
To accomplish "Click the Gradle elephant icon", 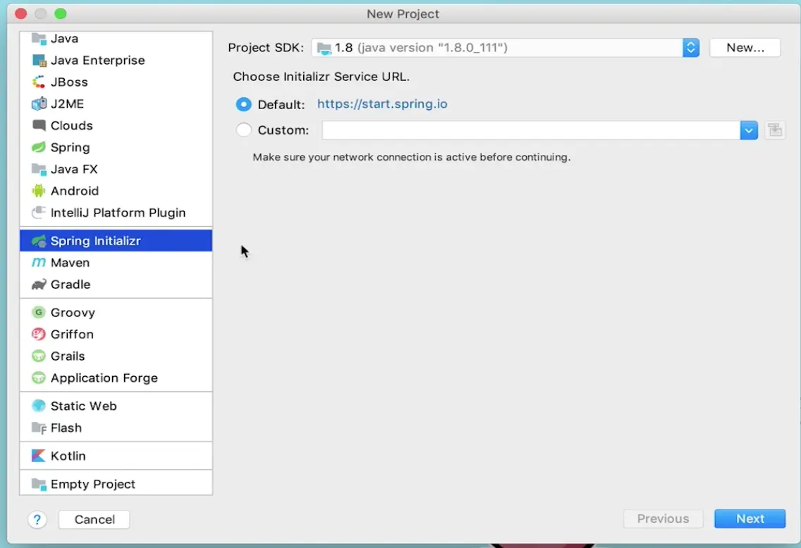I will 39,284.
